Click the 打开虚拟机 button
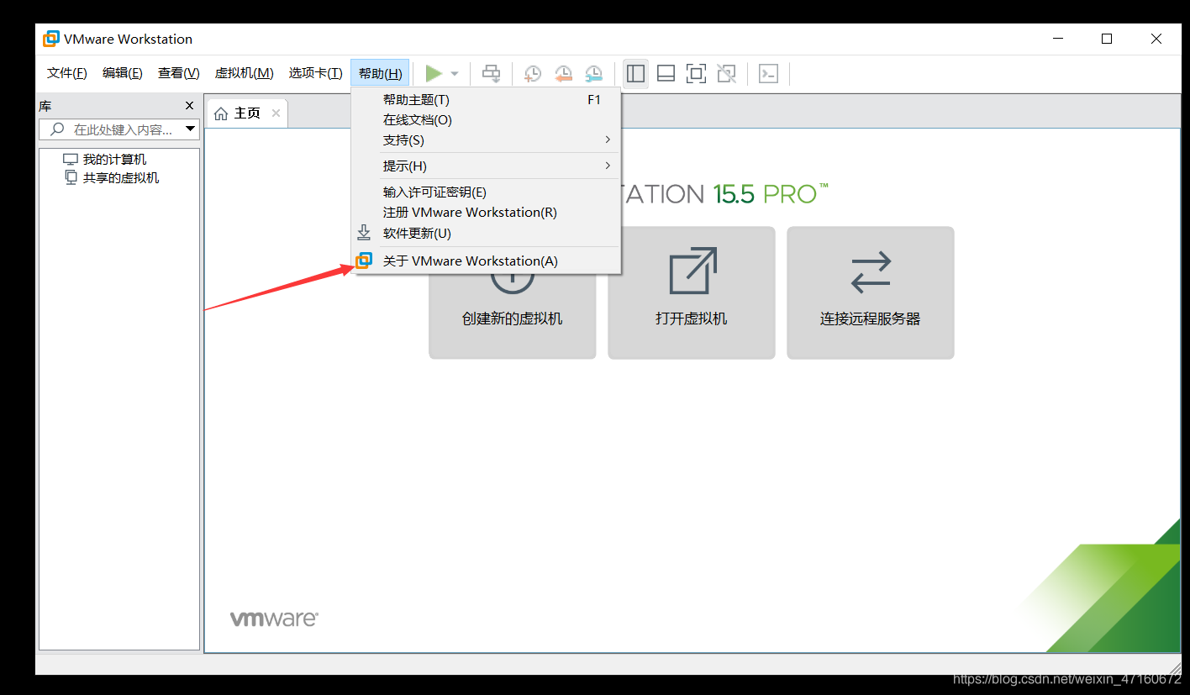The image size is (1190, 695). (x=692, y=292)
